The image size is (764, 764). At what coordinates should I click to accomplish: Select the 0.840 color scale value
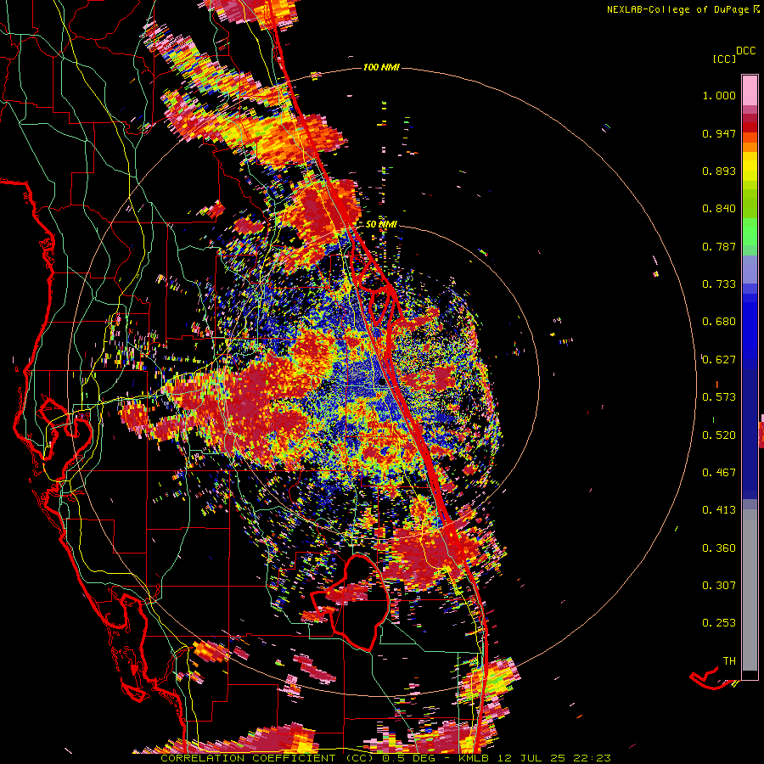click(719, 209)
